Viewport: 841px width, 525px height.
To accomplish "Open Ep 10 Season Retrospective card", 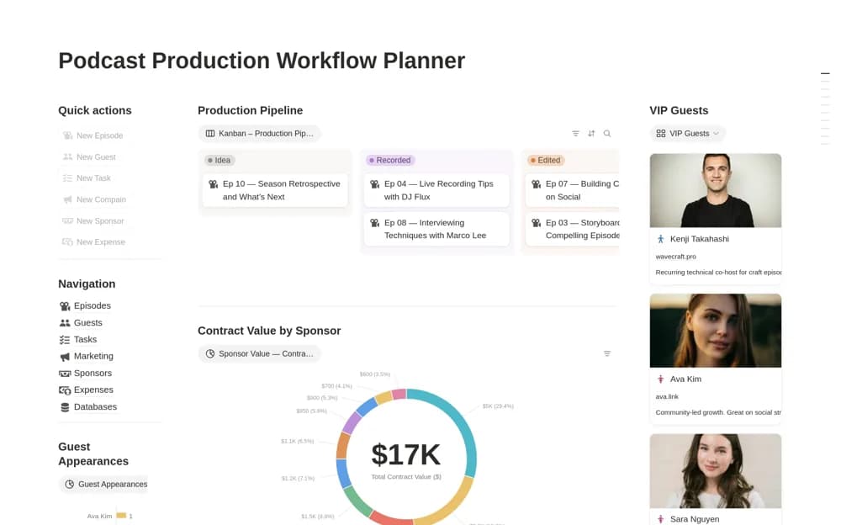I will pos(275,191).
